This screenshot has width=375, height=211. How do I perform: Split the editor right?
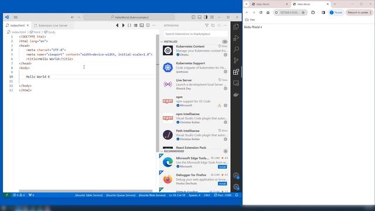[x=148, y=25]
